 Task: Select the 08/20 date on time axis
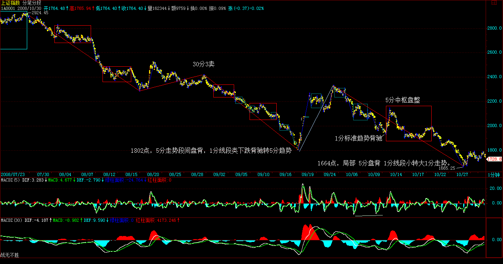tap(153, 174)
